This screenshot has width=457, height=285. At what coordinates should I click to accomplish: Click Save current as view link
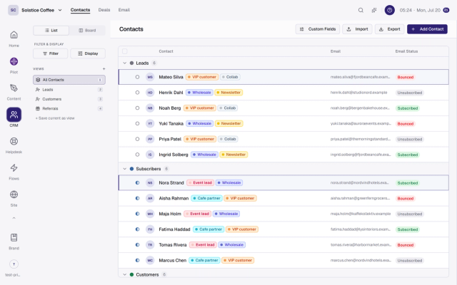[x=55, y=118]
